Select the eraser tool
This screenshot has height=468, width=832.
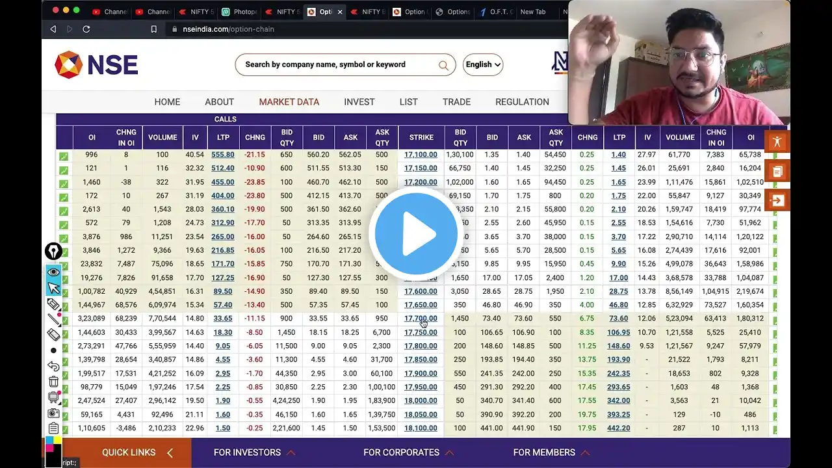click(x=53, y=335)
